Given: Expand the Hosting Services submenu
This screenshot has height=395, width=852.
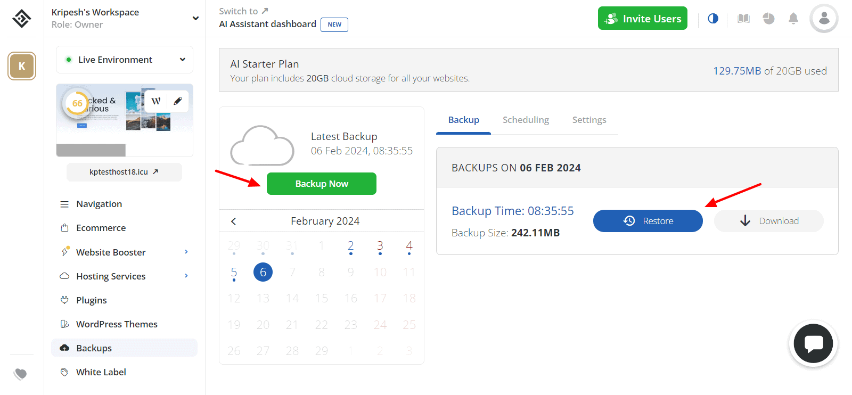Looking at the screenshot, I should pos(186,276).
